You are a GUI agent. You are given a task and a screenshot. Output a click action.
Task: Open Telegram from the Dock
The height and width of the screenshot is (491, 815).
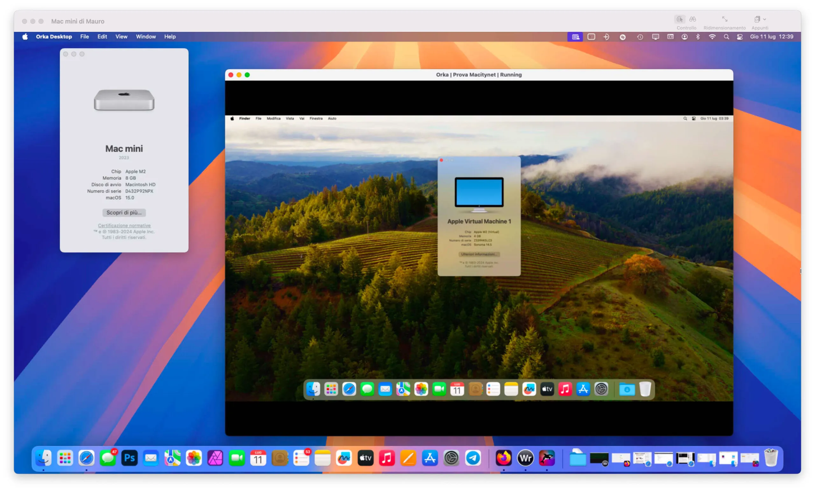[474, 458]
